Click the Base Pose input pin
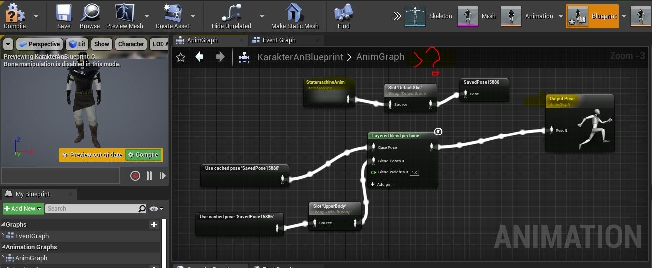This screenshot has height=268, width=652. [374, 147]
